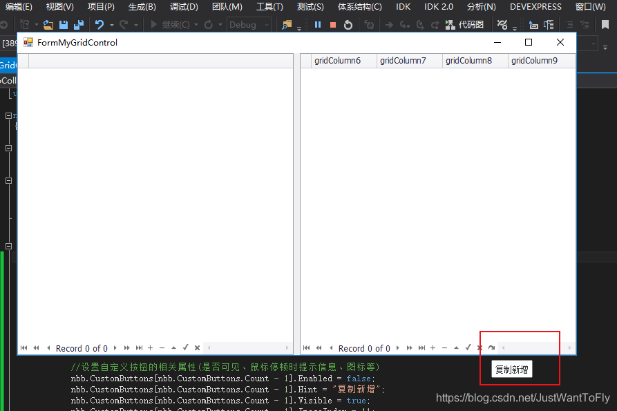
Task: Go to first record in the left grid navigator
Action: [x=24, y=347]
